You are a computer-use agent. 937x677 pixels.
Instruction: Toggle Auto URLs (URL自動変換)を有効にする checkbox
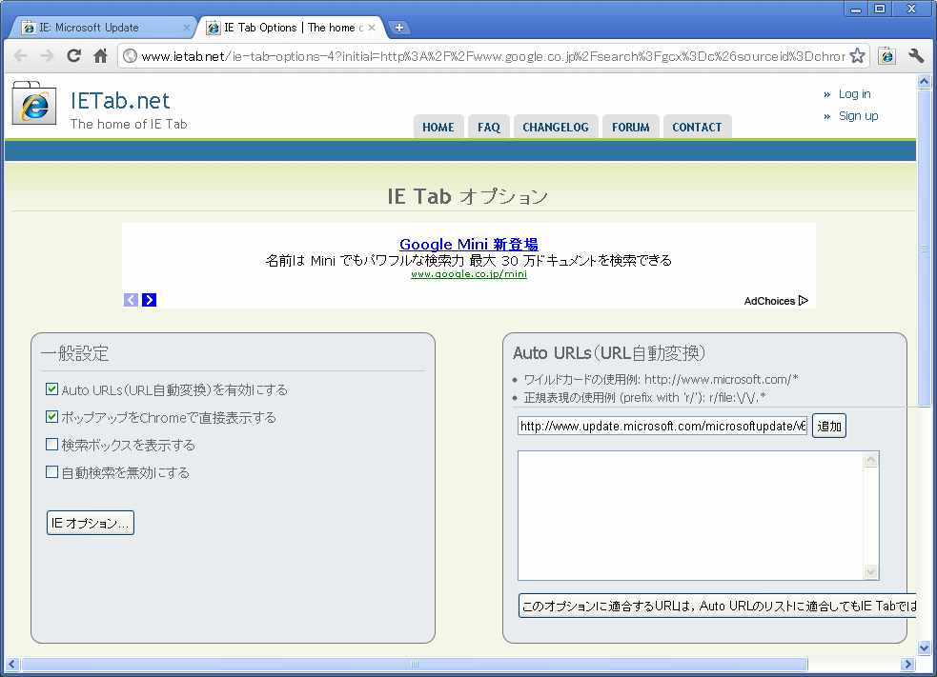pyautogui.click(x=52, y=389)
